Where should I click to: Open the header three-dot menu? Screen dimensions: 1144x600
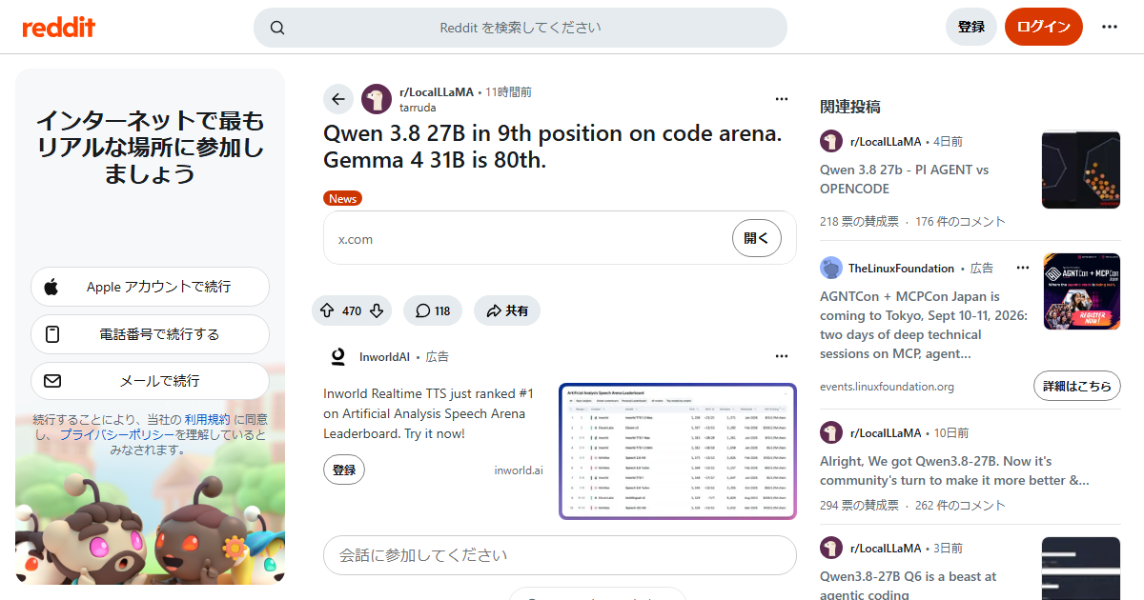pos(1110,27)
